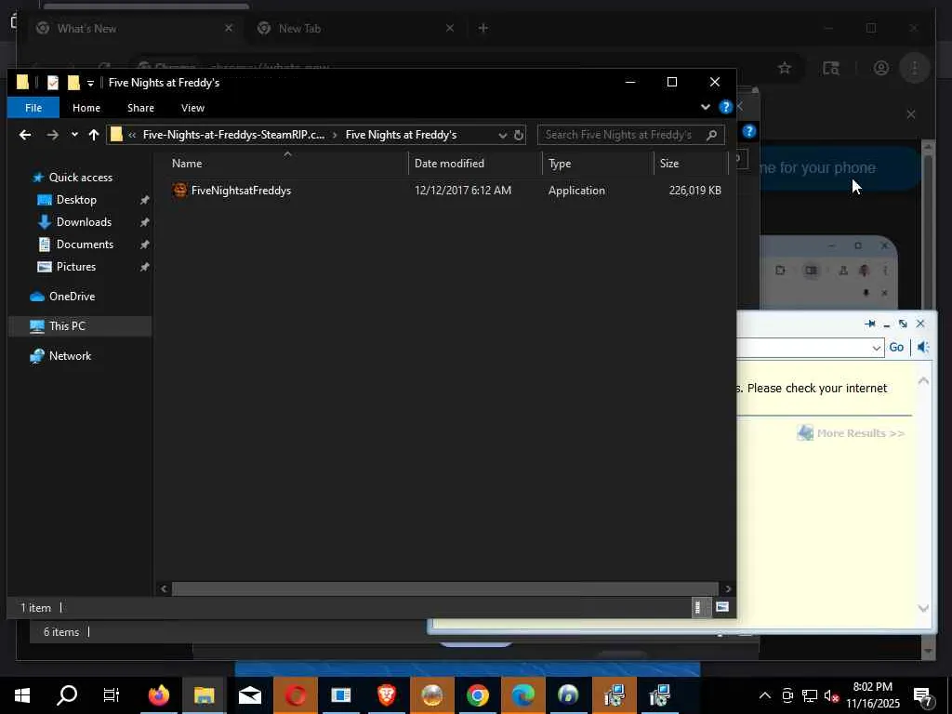Expand the address bar history dropdown
The height and width of the screenshot is (714, 952).
click(503, 135)
